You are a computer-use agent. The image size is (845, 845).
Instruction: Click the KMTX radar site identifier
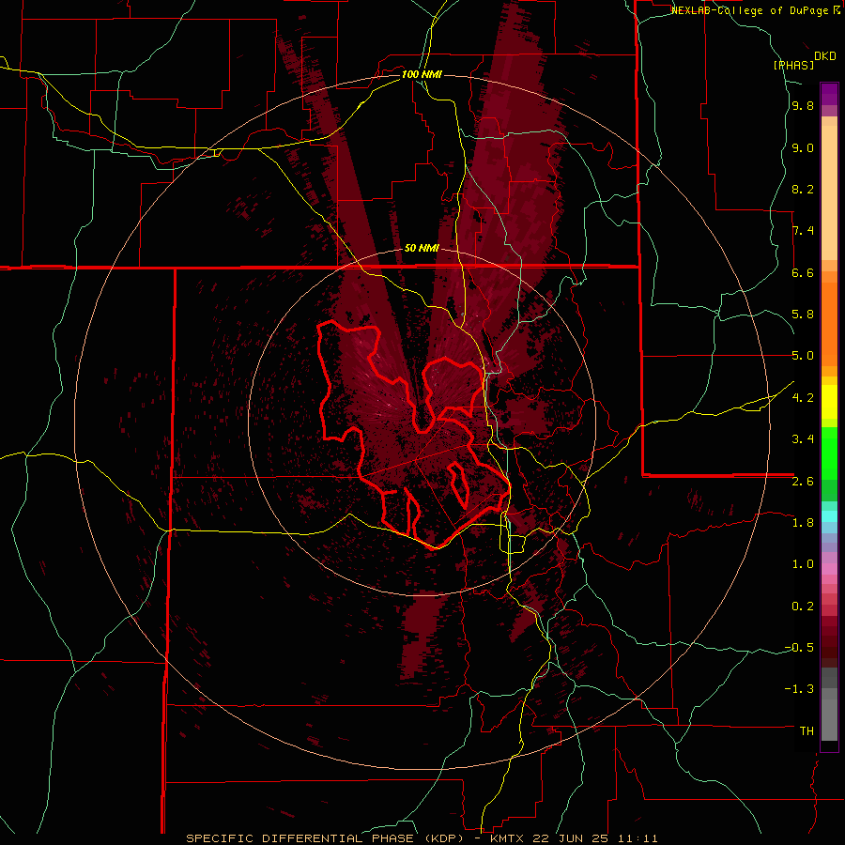(x=509, y=838)
